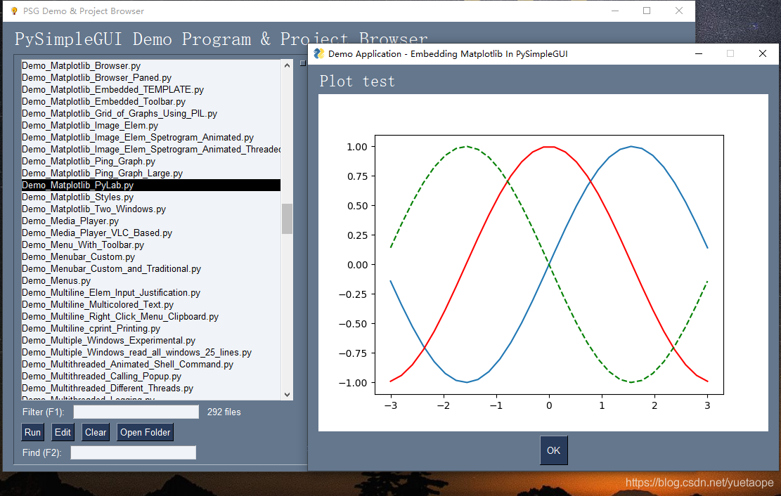Click the Python icon in Demo Application title bar
781x496 pixels.
[x=318, y=54]
